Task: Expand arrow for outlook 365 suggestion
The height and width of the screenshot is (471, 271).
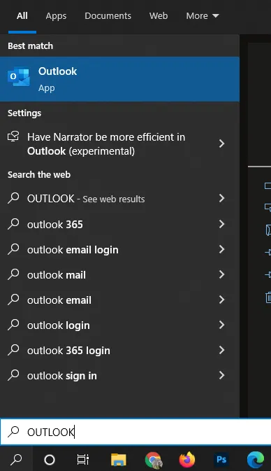Action: (x=221, y=224)
